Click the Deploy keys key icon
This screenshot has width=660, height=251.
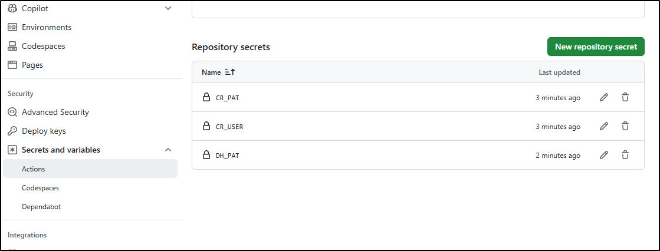click(12, 131)
